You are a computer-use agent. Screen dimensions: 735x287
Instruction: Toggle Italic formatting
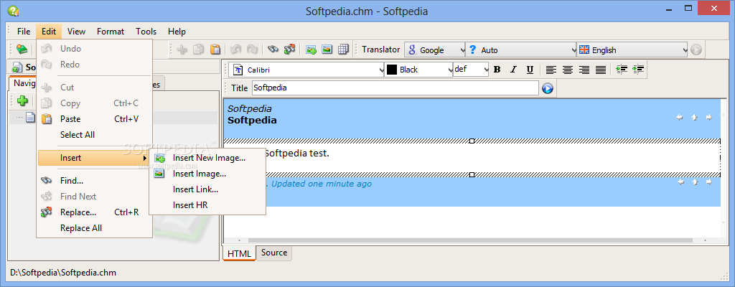(513, 70)
